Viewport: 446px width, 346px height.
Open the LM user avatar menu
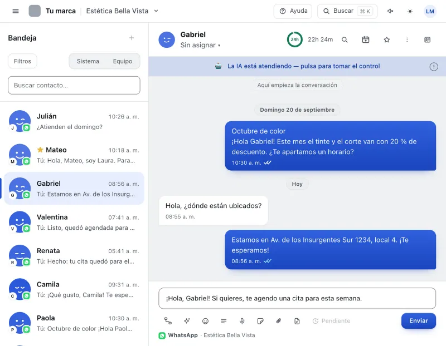(430, 11)
